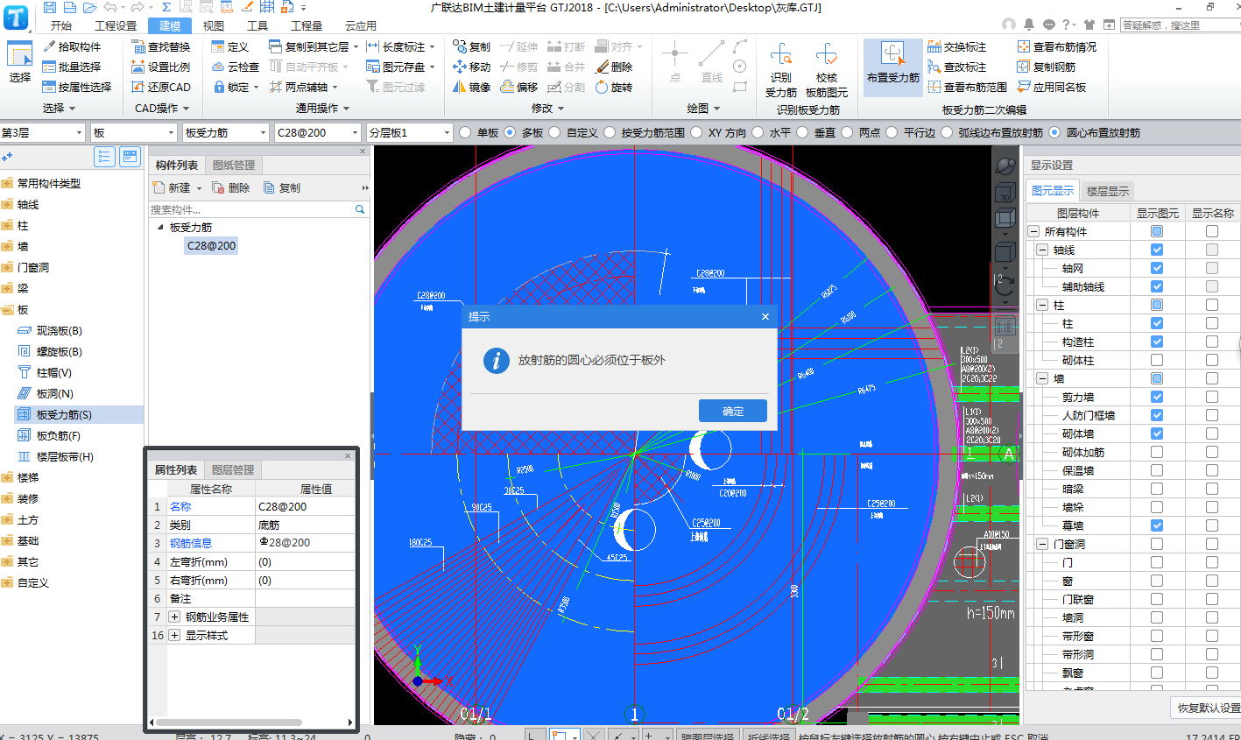
Task: Expand 显示样式 property group
Action: tap(174, 635)
